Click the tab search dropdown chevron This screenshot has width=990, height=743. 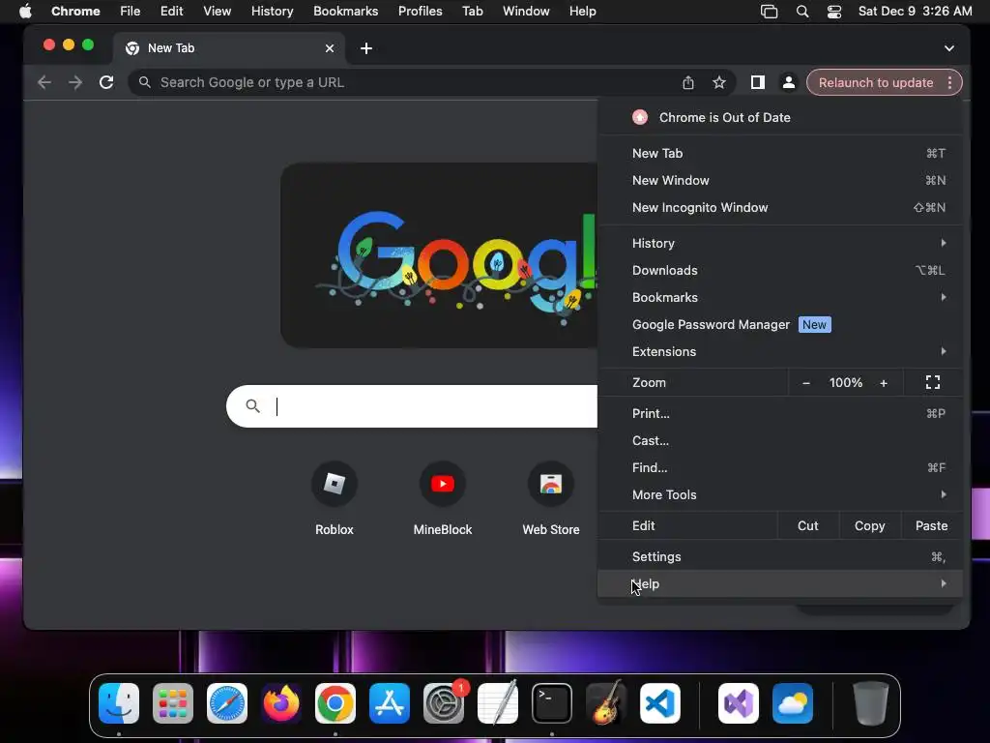pos(949,48)
